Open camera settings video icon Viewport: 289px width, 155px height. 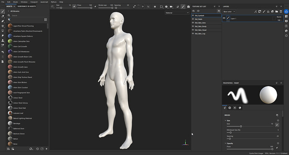[x=171, y=7]
